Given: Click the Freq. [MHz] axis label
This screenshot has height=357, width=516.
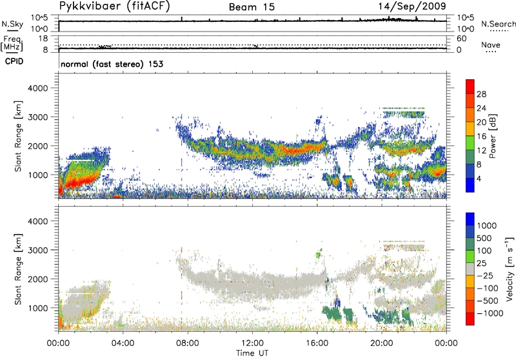Looking at the screenshot, I should coord(12,43).
